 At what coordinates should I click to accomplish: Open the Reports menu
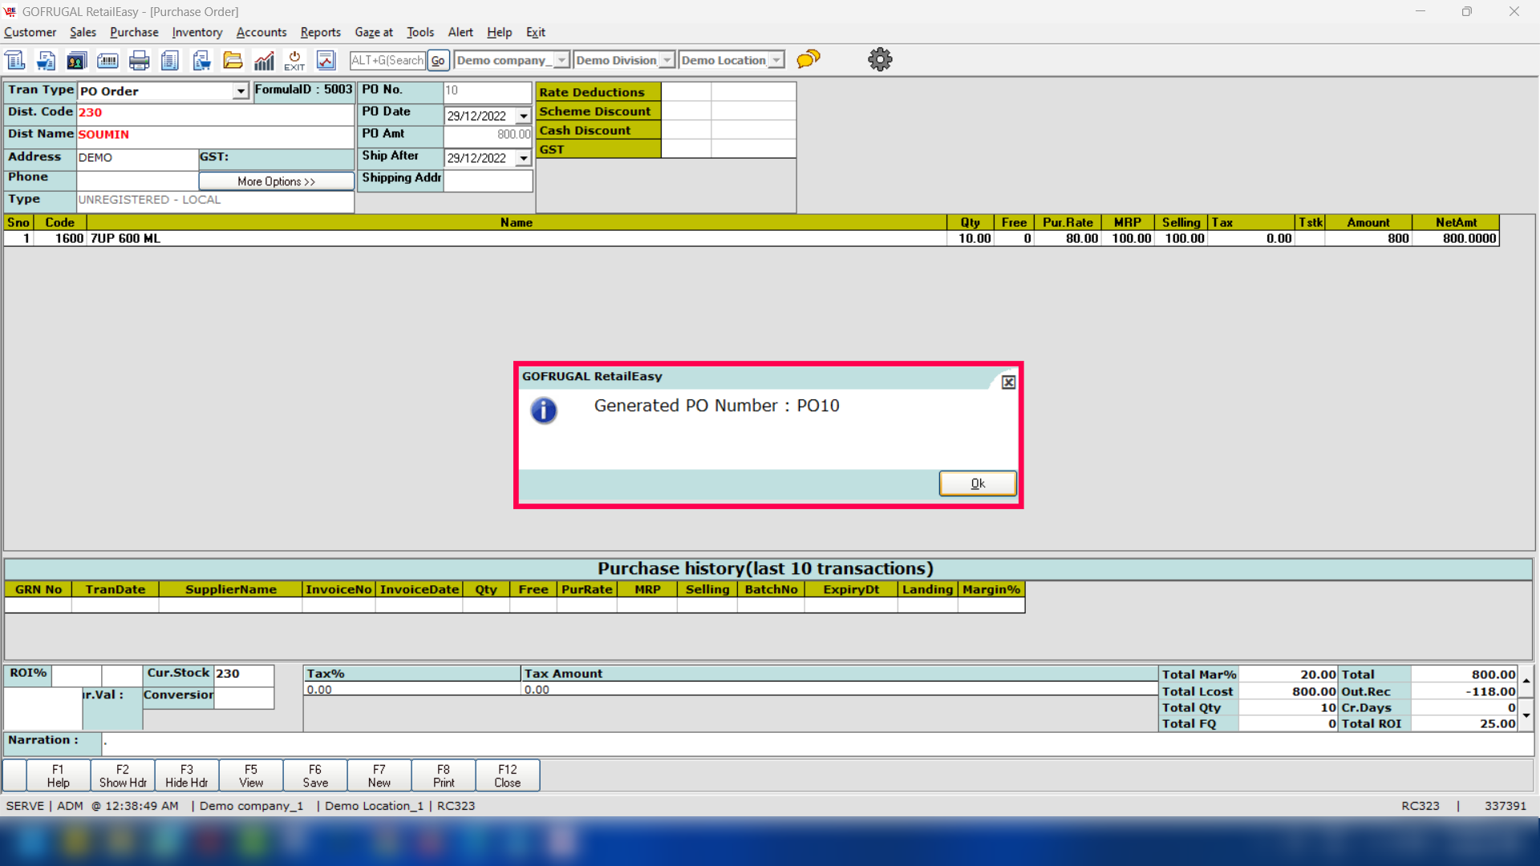(x=320, y=32)
